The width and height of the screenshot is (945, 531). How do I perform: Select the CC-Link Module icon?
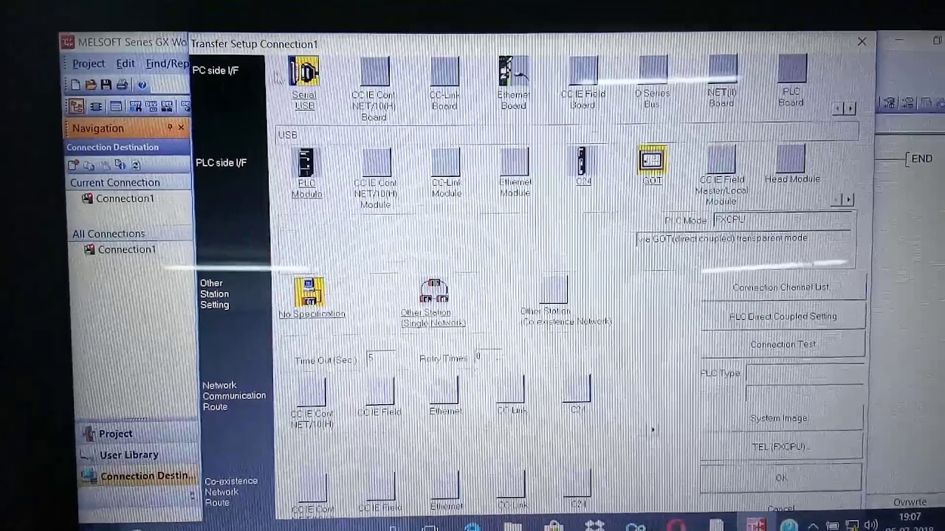[x=446, y=162]
